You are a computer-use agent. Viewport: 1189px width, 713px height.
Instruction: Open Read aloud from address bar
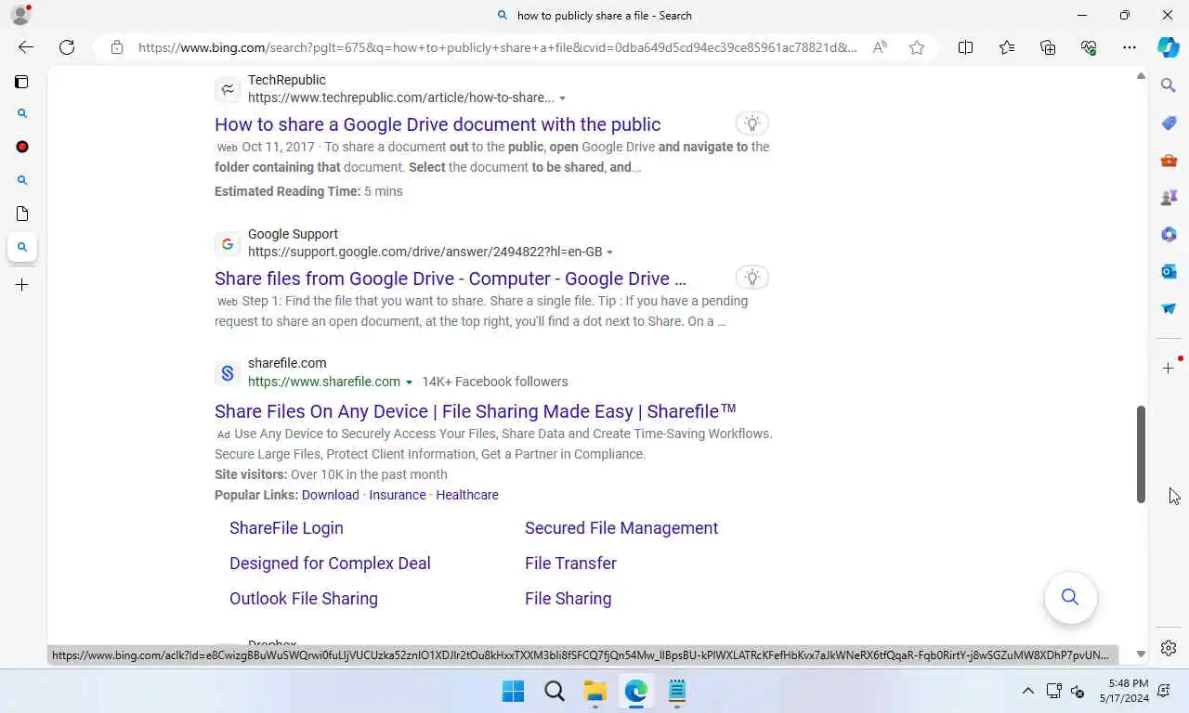click(880, 47)
